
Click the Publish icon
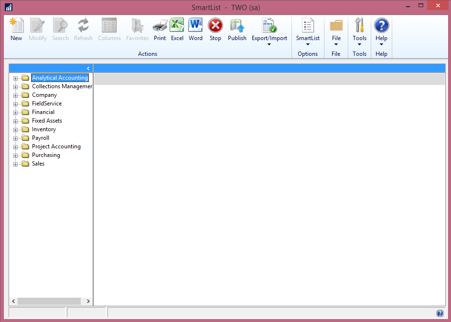point(237,25)
